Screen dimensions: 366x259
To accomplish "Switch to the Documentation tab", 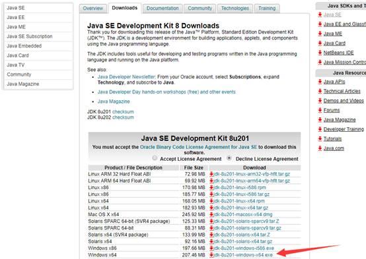I will click(x=163, y=9).
